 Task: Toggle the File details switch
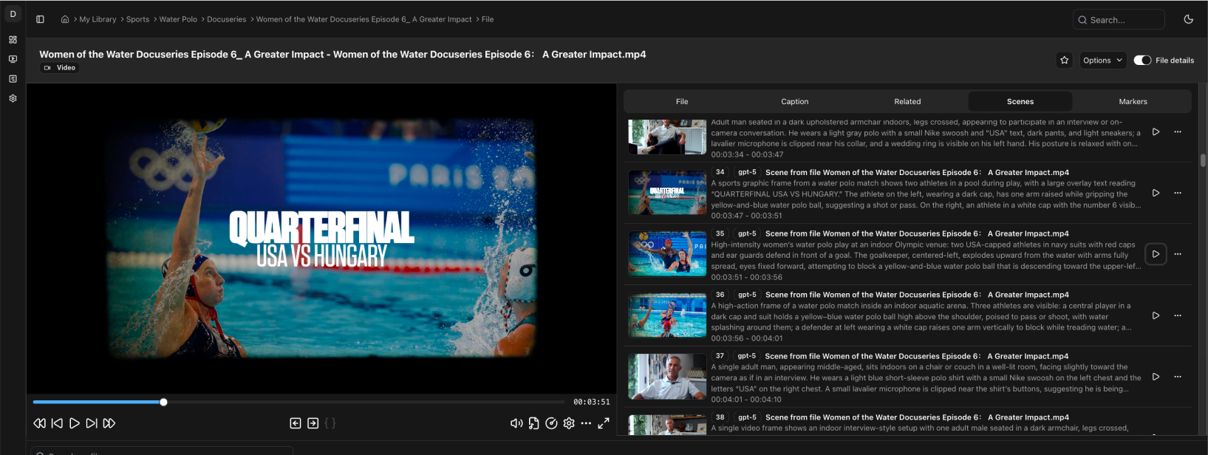coord(1142,61)
